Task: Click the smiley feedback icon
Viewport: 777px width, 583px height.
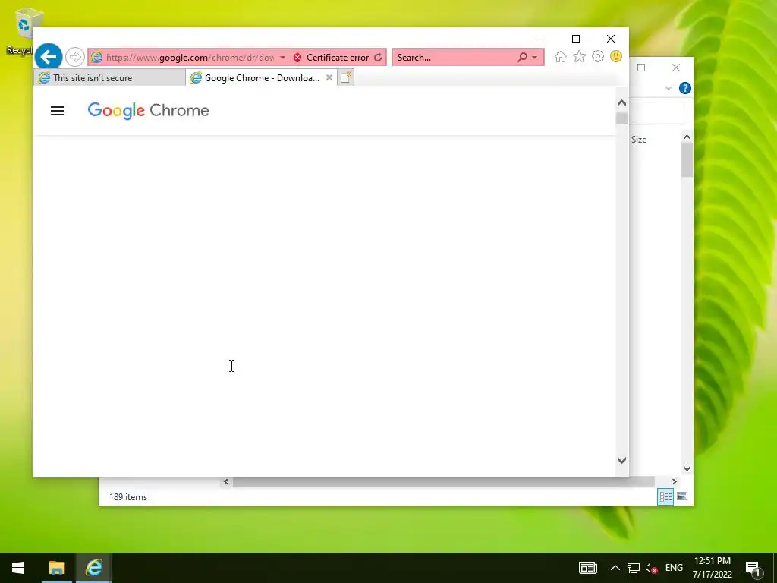Action: click(x=616, y=56)
